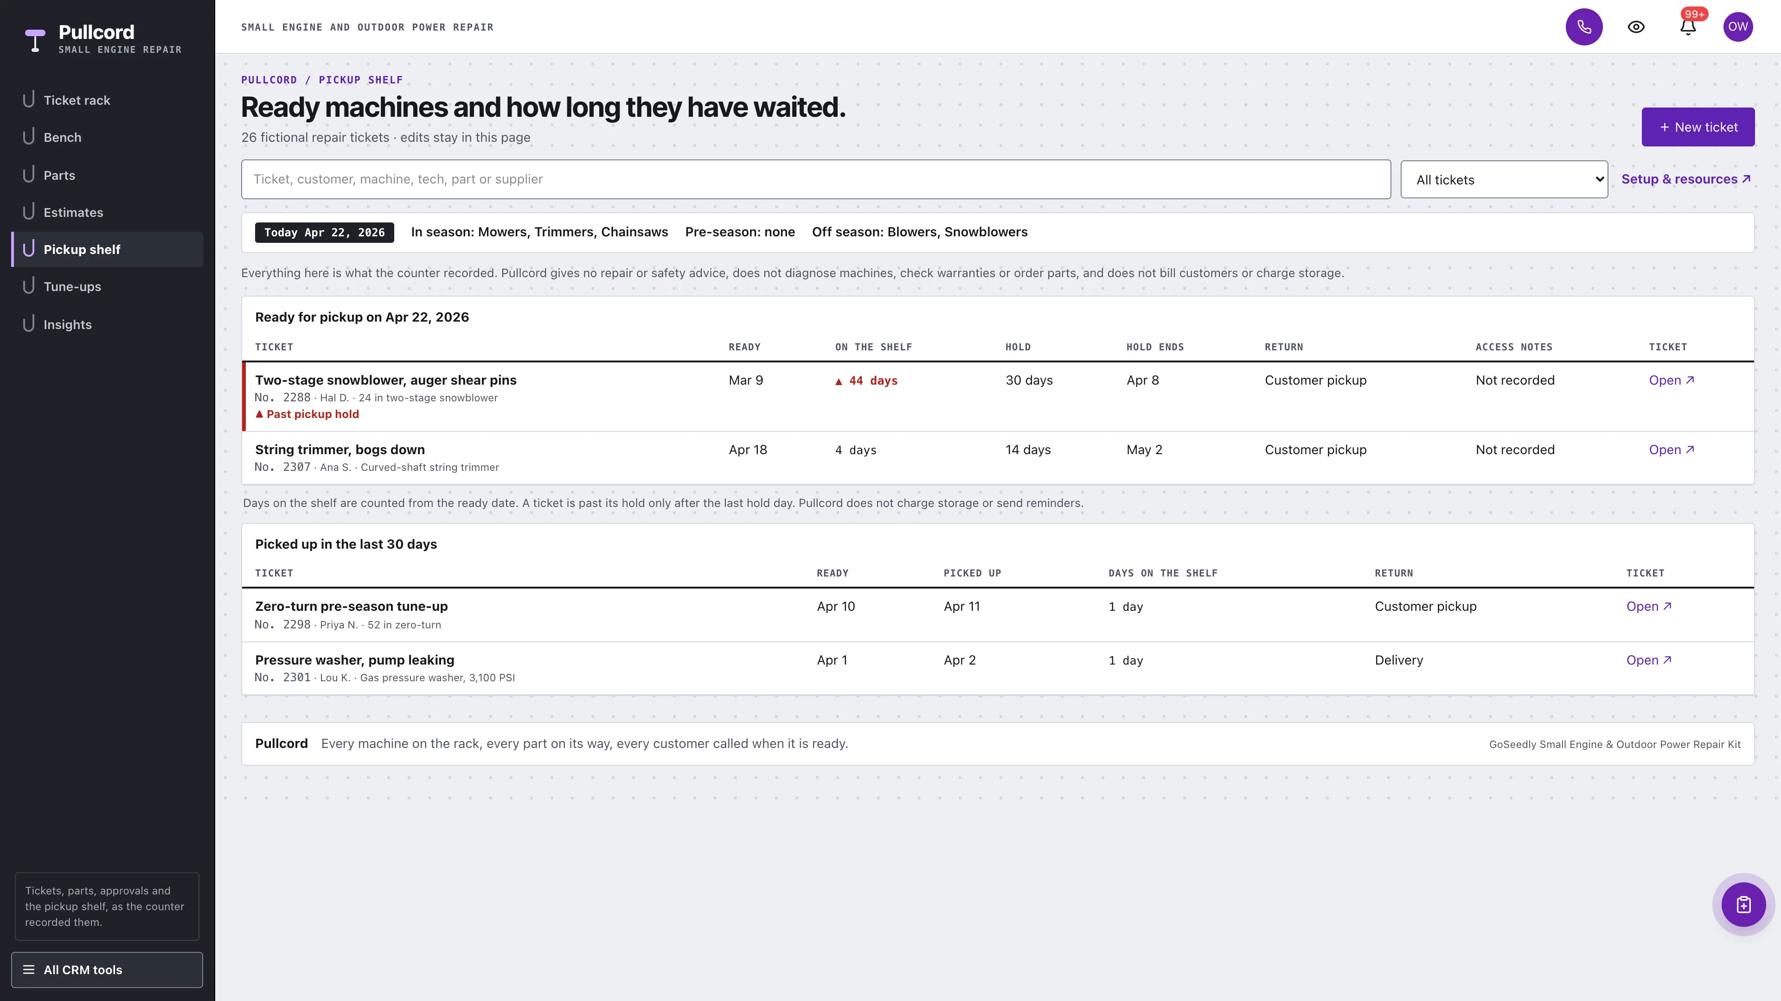
Task: Click the GoSeedly Small Engine Repair Kit footer text
Action: (1614, 745)
